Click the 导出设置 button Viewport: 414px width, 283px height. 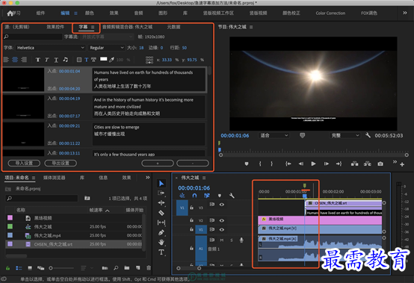coord(61,164)
